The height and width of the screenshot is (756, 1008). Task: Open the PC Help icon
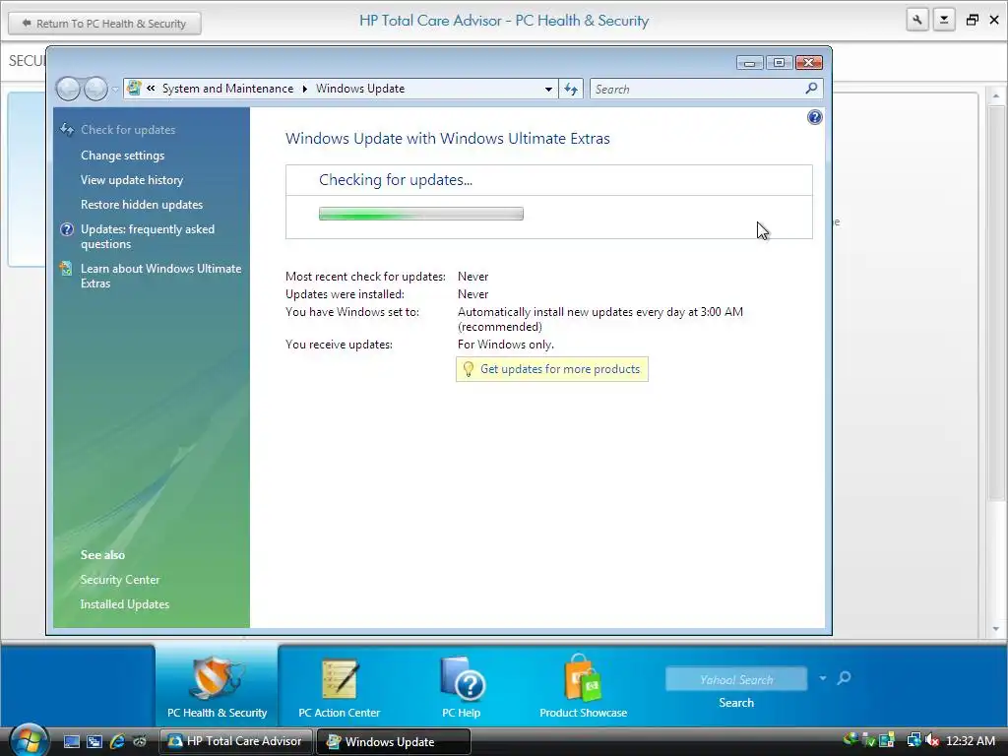point(463,679)
